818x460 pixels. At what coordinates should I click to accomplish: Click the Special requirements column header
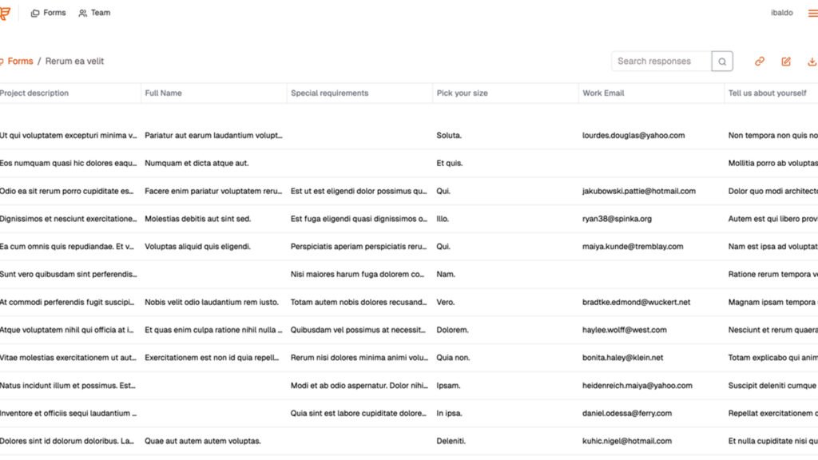pos(329,93)
